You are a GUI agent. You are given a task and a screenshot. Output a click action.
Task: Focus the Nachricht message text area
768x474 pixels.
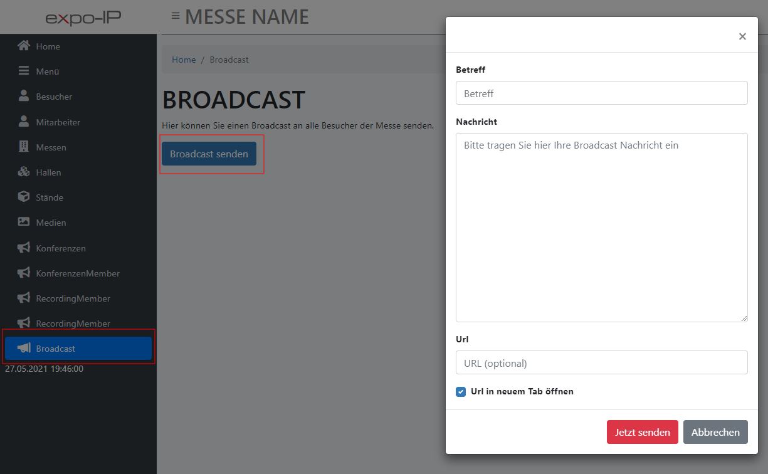[601, 227]
